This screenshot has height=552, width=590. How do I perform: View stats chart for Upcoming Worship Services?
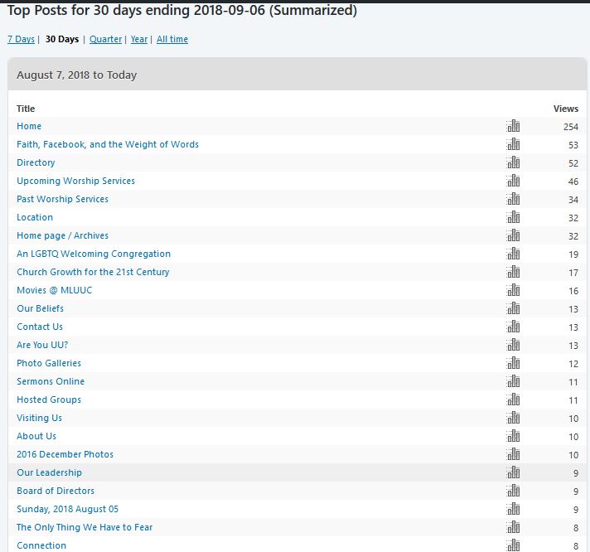pos(513,181)
